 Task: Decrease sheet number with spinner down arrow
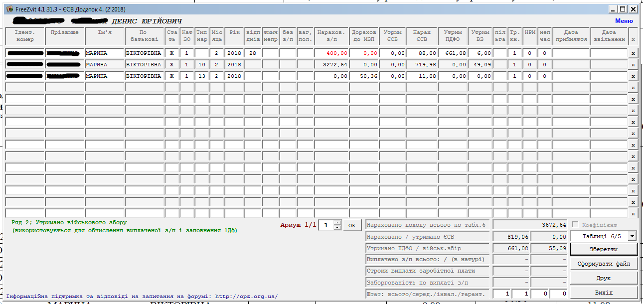tap(337, 228)
